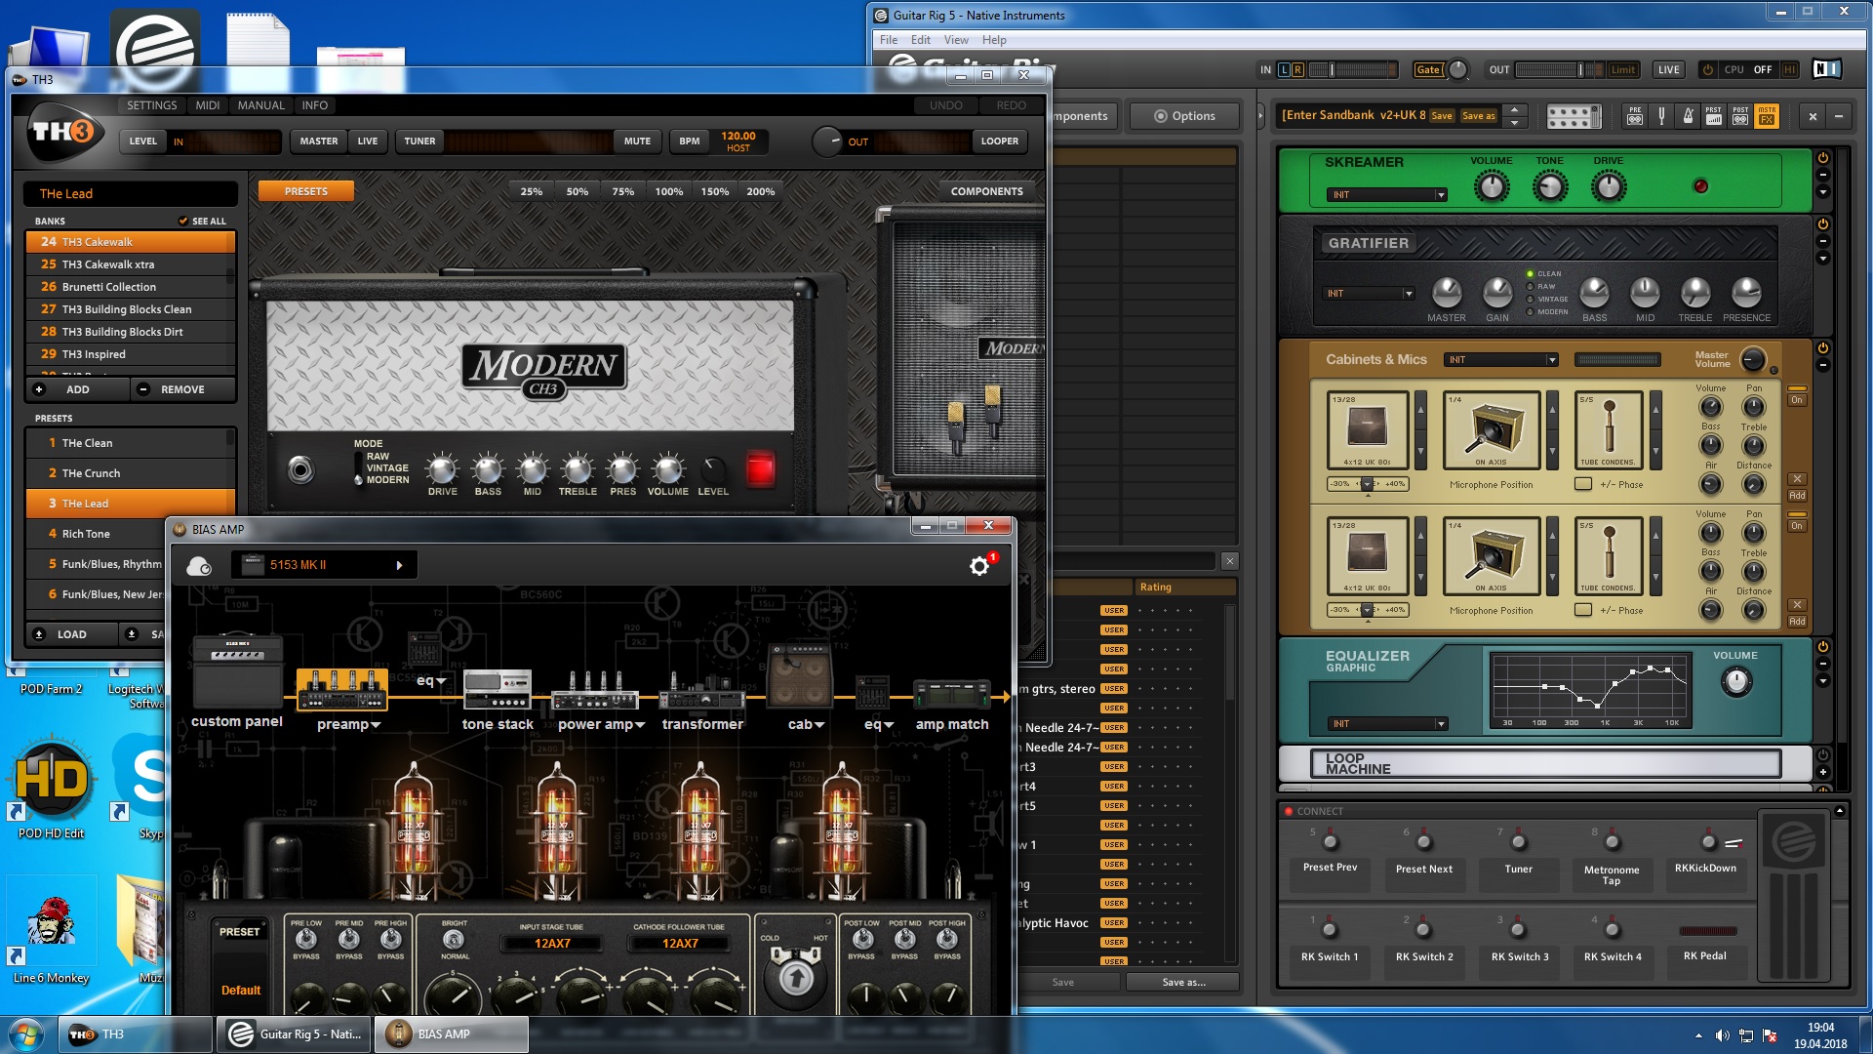1873x1054 pixels.
Task: Open the TH3 MIDI tab
Action: 207,105
